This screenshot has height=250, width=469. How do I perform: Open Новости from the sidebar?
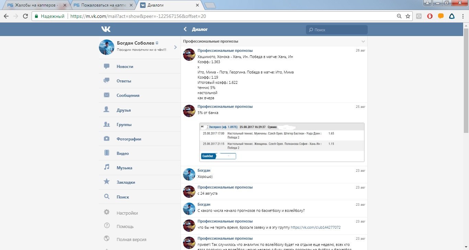click(125, 67)
